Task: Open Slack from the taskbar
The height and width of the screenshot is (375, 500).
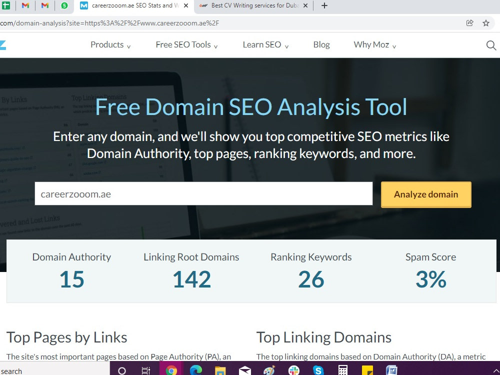Action: [x=293, y=370]
